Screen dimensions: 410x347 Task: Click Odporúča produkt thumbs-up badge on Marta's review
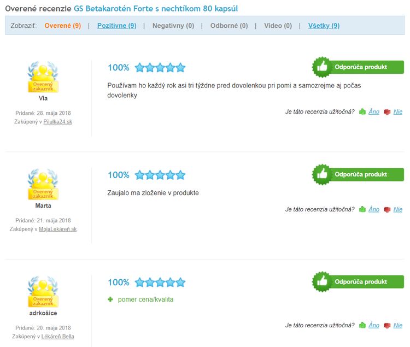point(358,174)
